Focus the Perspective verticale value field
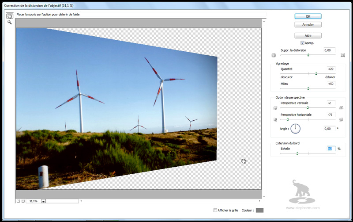The image size is (353, 222). coord(331,103)
